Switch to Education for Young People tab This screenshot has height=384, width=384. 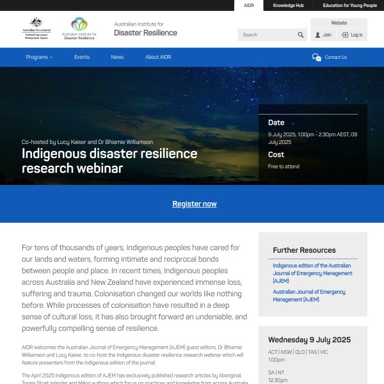349,5
